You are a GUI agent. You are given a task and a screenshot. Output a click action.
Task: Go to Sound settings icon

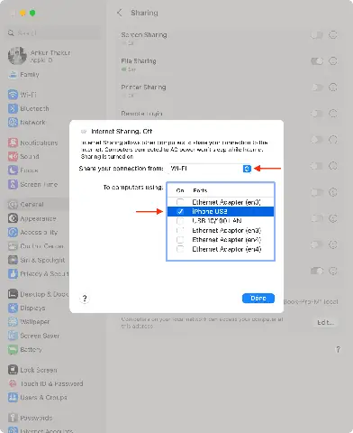pos(13,156)
